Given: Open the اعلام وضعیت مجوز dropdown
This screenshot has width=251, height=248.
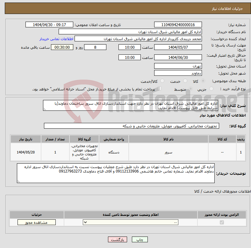Looking at the screenshot, I should click(131, 223).
